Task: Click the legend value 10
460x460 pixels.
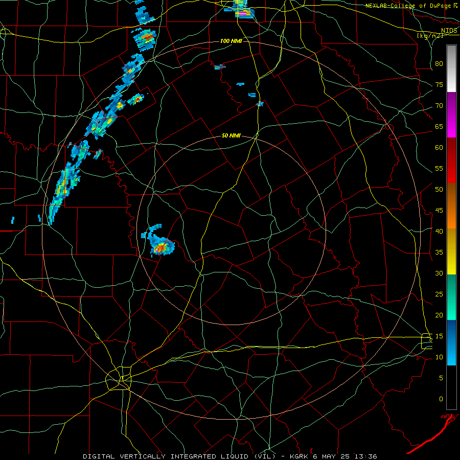Action: pyautogui.click(x=439, y=357)
